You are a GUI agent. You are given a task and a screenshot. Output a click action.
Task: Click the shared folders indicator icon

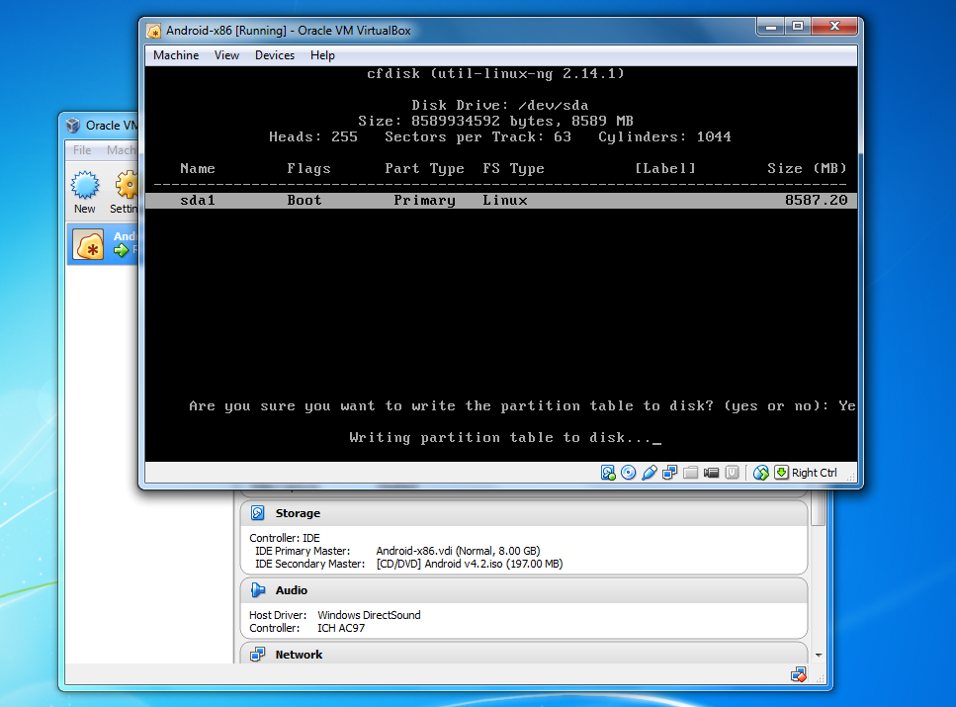(x=691, y=473)
